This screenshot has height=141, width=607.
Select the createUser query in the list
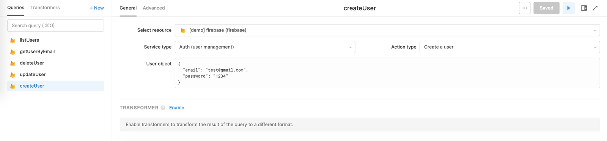[x=55, y=86]
